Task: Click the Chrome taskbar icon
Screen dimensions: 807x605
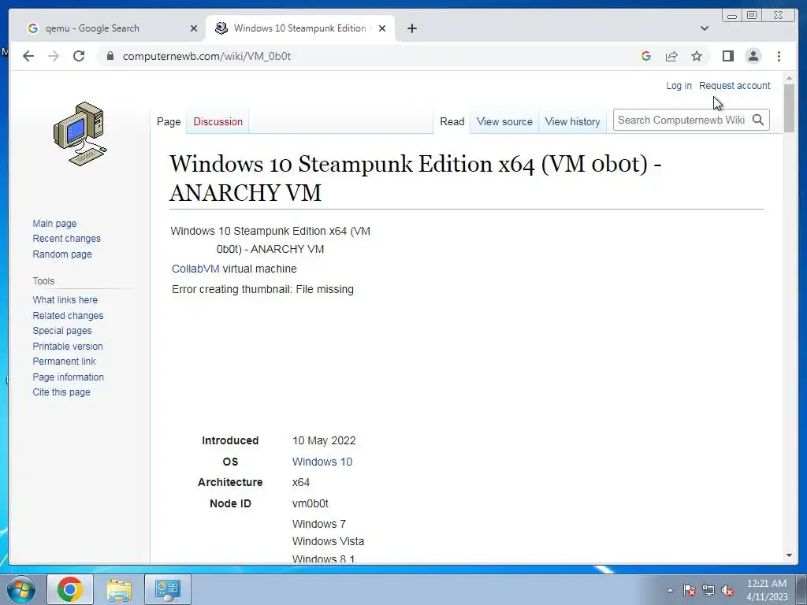Action: pos(70,589)
